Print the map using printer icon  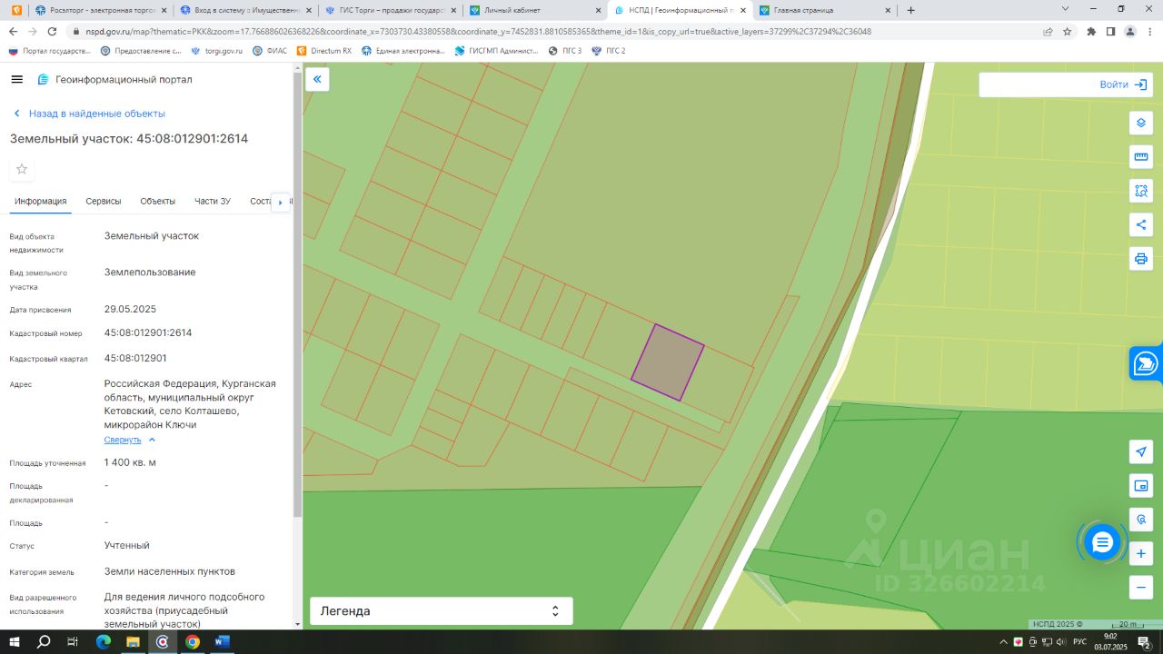click(x=1141, y=259)
